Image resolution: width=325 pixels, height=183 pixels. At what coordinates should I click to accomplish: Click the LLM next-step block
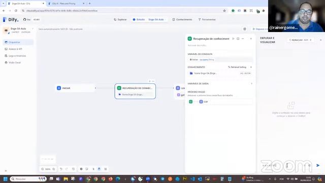[225, 102]
